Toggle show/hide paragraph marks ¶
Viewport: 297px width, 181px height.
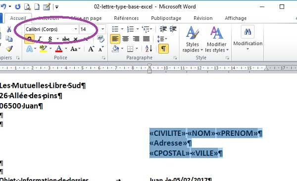click(x=163, y=49)
